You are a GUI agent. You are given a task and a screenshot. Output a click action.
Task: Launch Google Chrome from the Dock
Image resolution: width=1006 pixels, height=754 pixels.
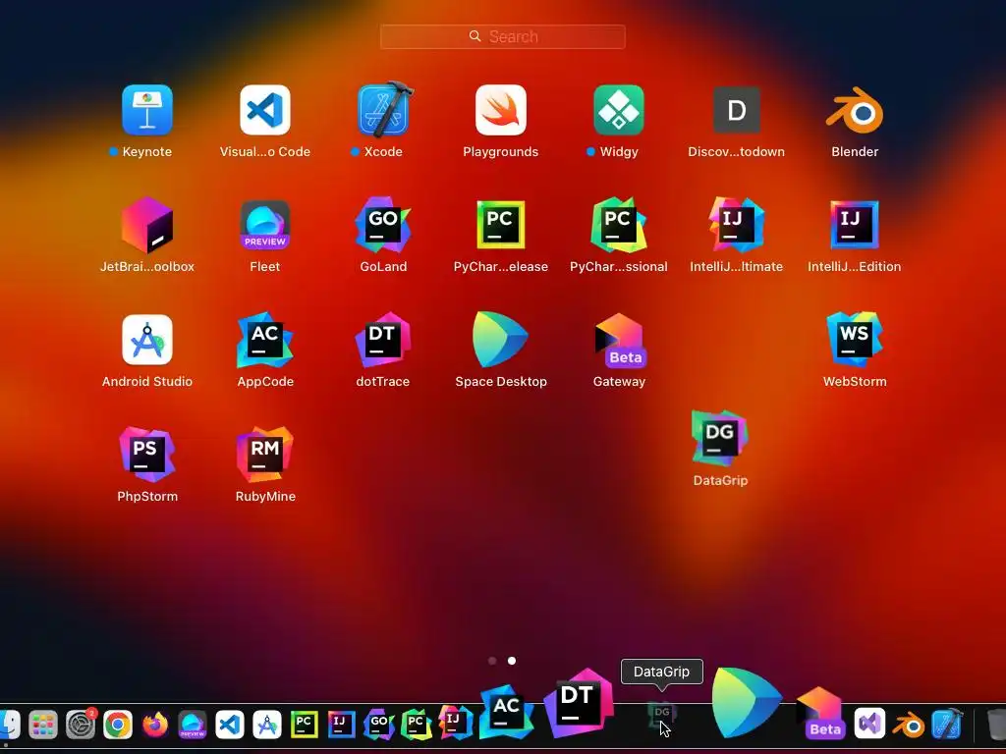(x=118, y=725)
